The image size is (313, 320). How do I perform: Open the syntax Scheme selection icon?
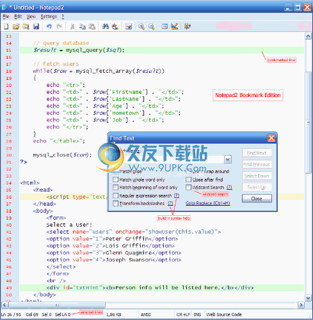tap(165, 26)
